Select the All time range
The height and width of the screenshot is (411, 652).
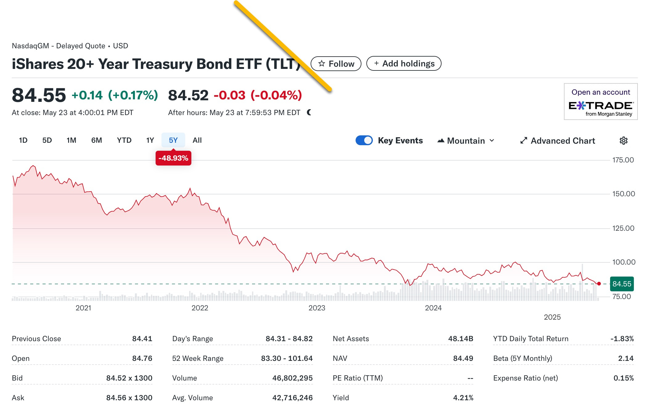pos(197,140)
